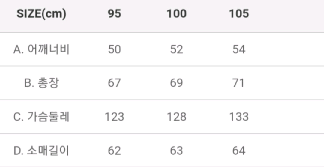Pick chest circumference value 123
The image size is (324, 167).
[114, 117]
